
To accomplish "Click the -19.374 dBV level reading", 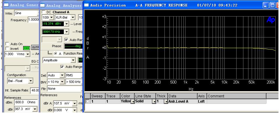I will pos(53,24).
